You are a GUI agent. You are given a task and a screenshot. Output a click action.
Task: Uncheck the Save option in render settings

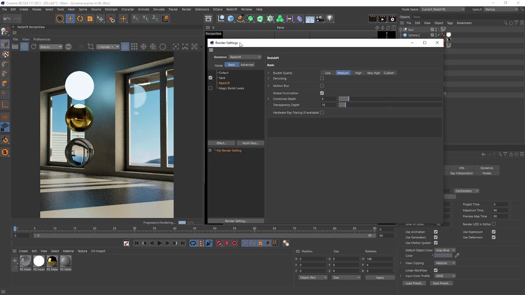click(x=210, y=78)
